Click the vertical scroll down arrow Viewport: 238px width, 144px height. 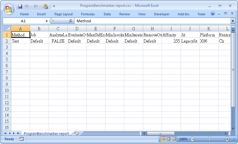(233, 128)
